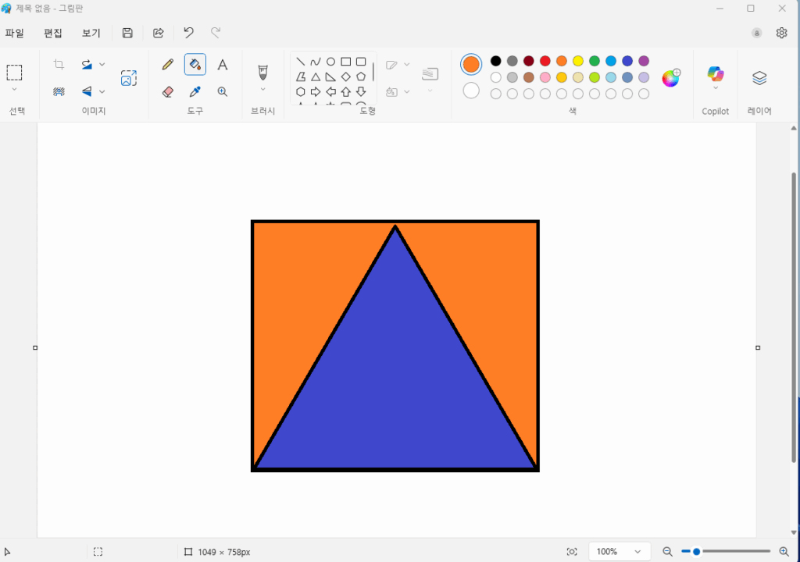Choose the green swatch in color palette
The height and width of the screenshot is (562, 800).
(595, 61)
